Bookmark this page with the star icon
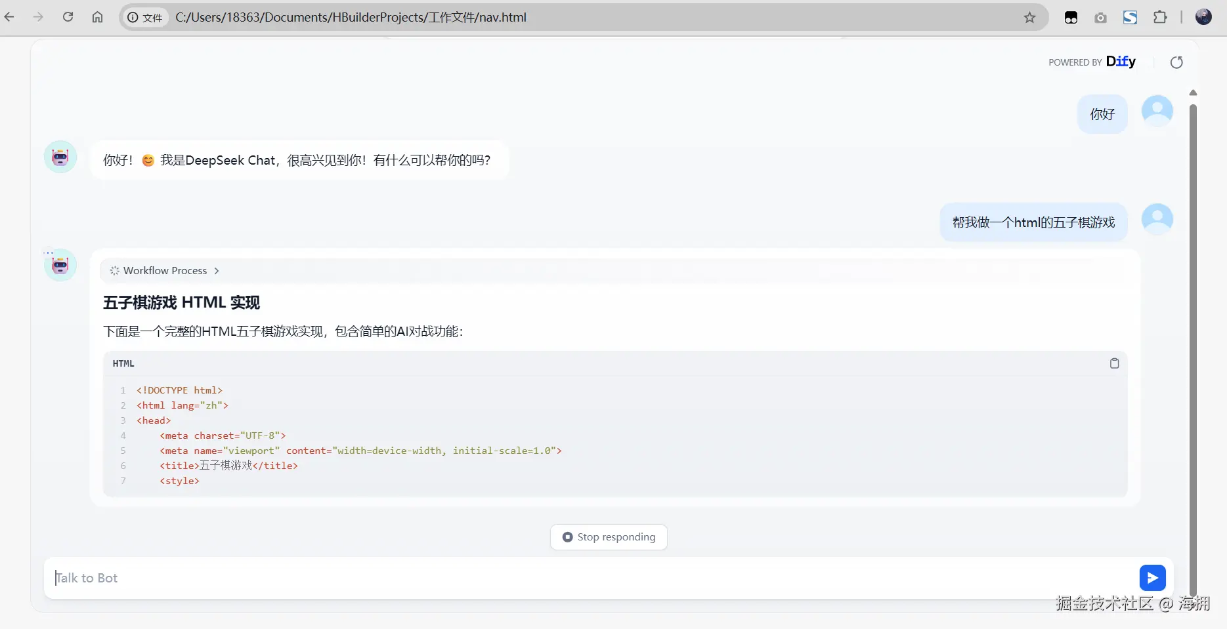The image size is (1227, 629). [x=1029, y=18]
